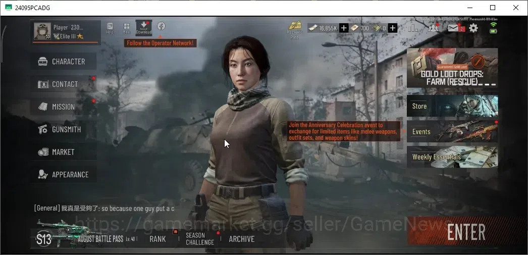Viewport: 528px width, 255px height.
Task: Open the CONTACT menu
Action: pos(63,84)
